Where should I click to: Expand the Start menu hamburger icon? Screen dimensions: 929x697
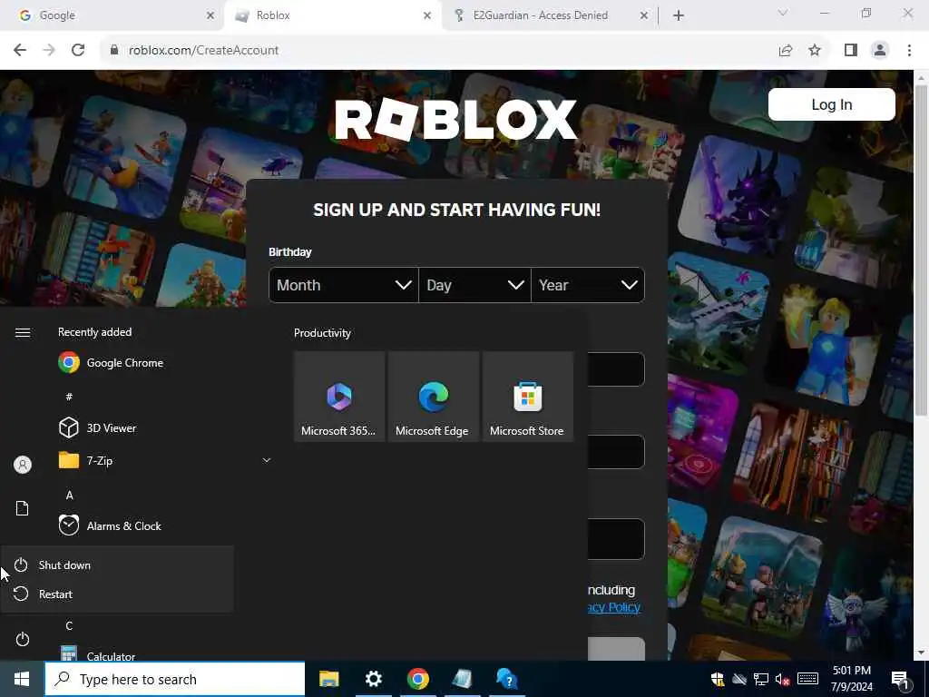(23, 332)
